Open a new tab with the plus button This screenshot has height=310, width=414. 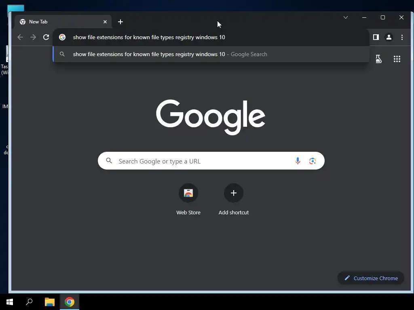tap(120, 22)
